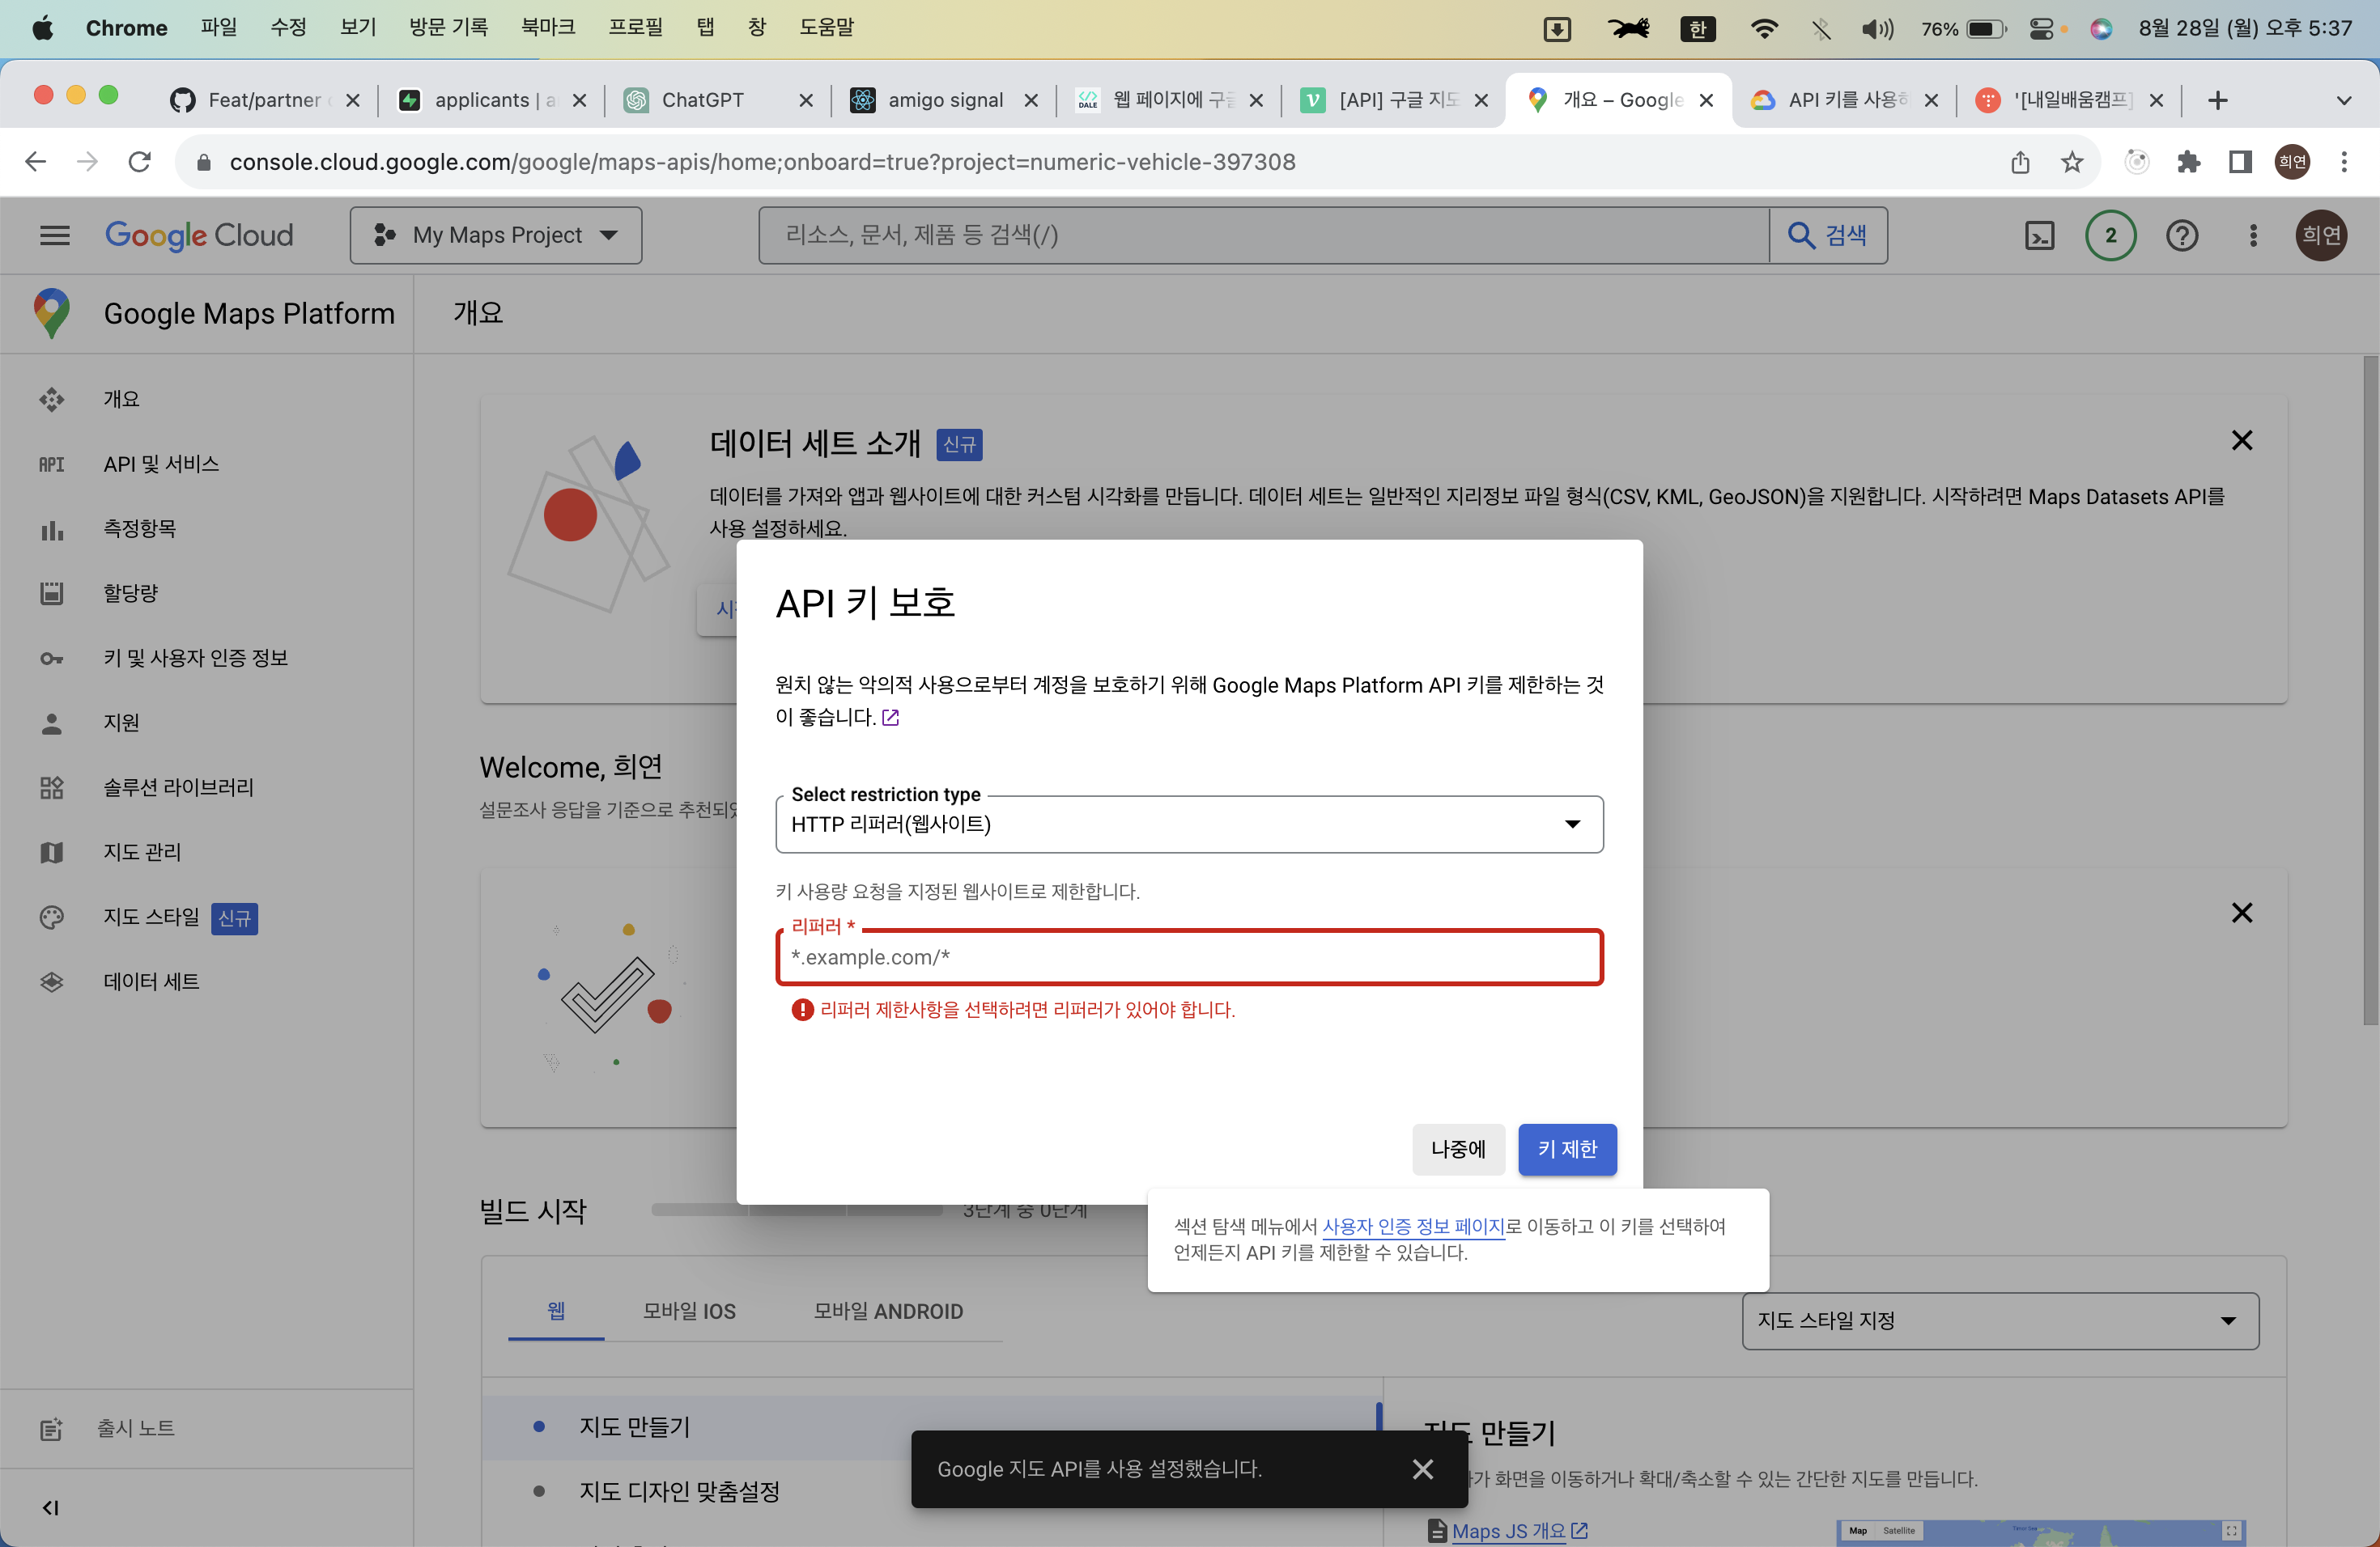Viewport: 2380px width, 1547px height.
Task: Click the Google Cloud logo
Action: point(199,235)
